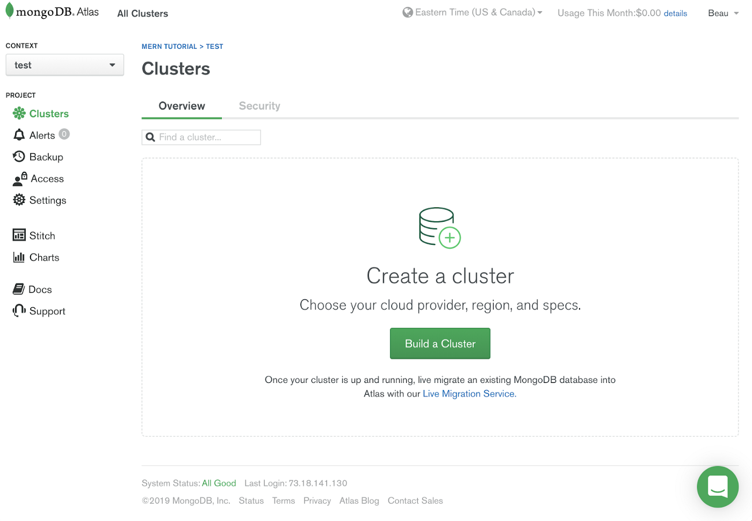Click the Alerts count badge showing 0

coord(64,134)
